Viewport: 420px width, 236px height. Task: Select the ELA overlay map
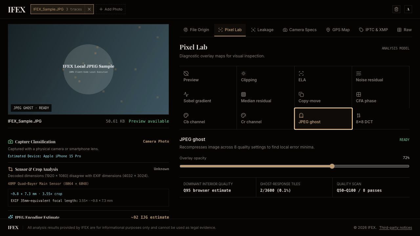(323, 77)
